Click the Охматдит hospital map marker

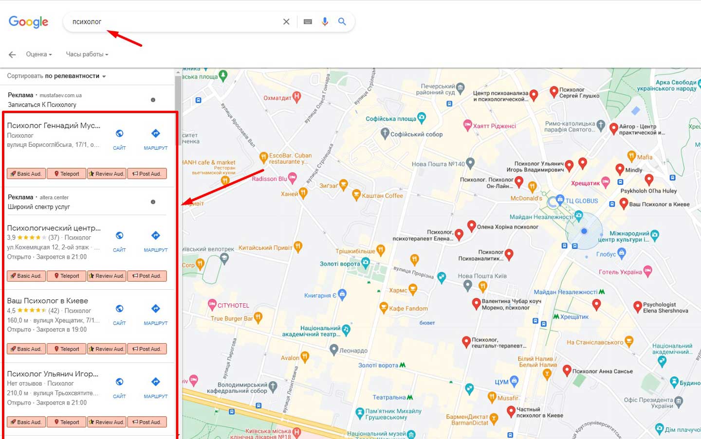[296, 96]
